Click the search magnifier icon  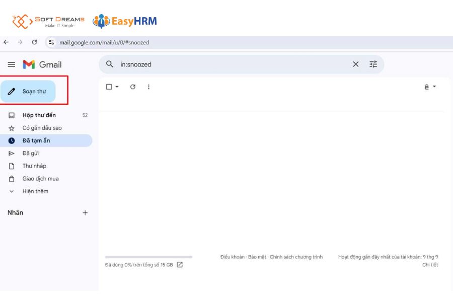[x=110, y=64]
